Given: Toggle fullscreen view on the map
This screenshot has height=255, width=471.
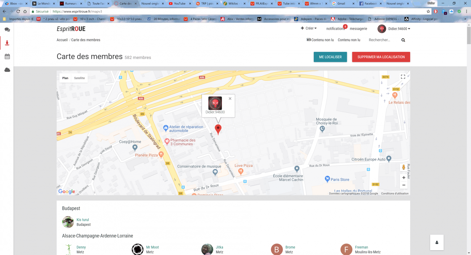Looking at the screenshot, I should pyautogui.click(x=403, y=77).
